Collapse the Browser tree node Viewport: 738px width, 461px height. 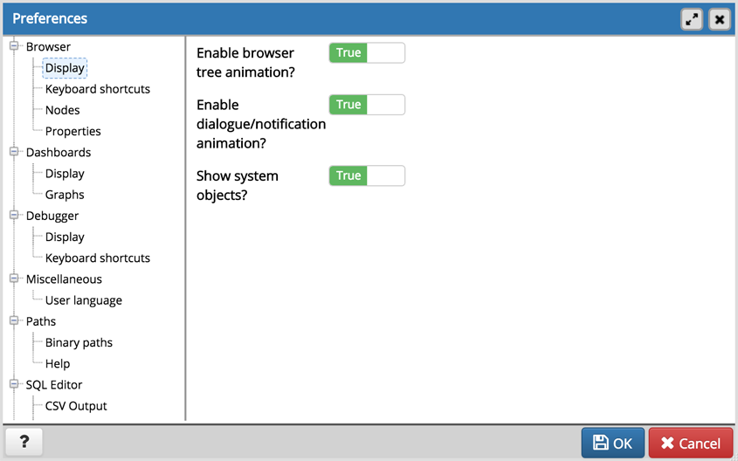click(15, 46)
